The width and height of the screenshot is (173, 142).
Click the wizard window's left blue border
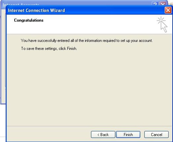tap(6, 77)
